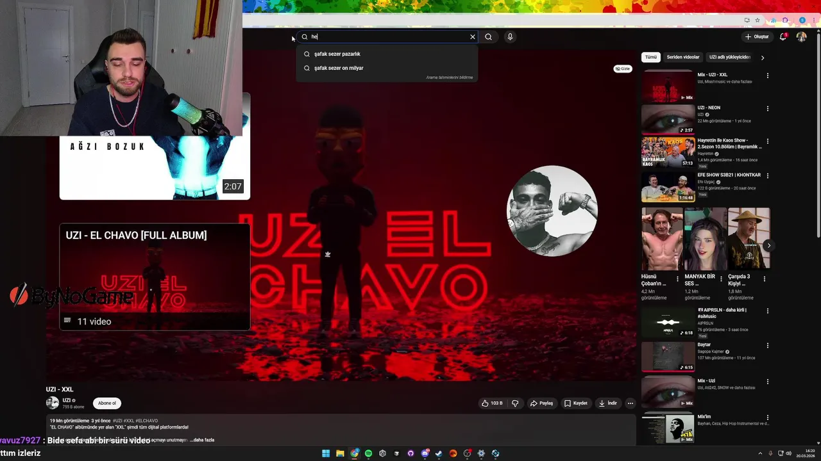Click Arama tahminlerini bildirme link
The image size is (821, 461).
(x=449, y=77)
